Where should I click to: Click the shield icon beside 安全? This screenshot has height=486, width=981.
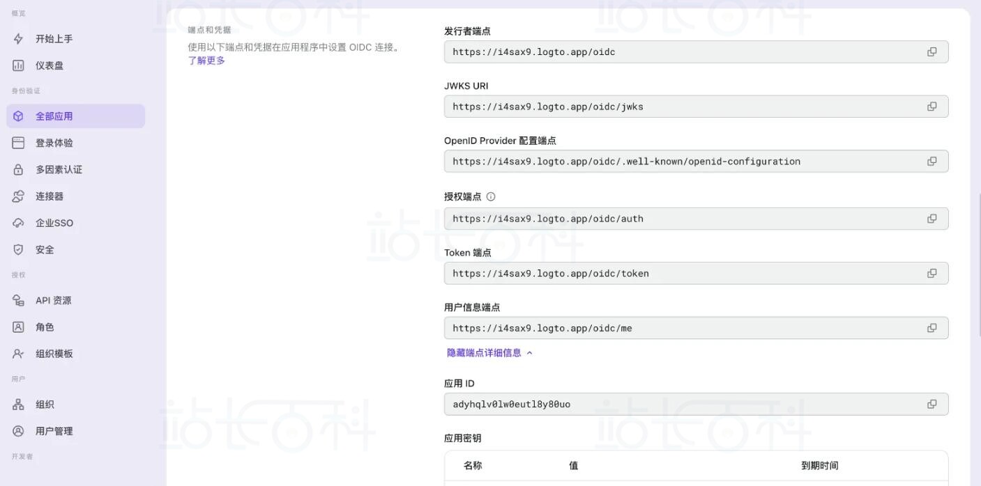pos(18,249)
